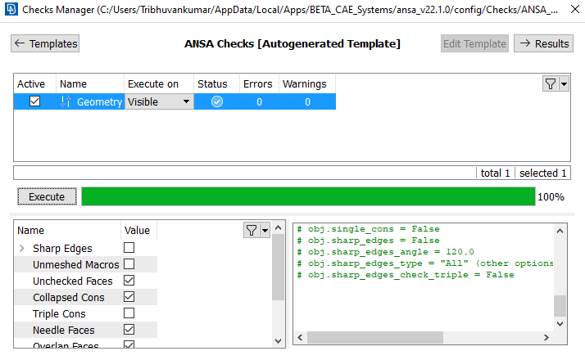Select the Collapsed Cons row label
Viewport: 585px width, 360px height.
(x=69, y=297)
